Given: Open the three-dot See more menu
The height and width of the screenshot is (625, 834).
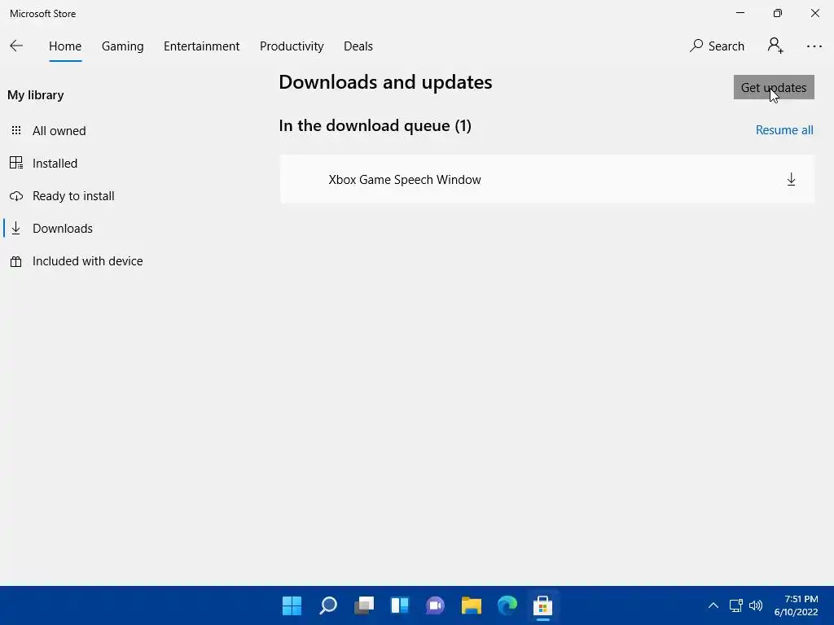Looking at the screenshot, I should click(x=814, y=46).
